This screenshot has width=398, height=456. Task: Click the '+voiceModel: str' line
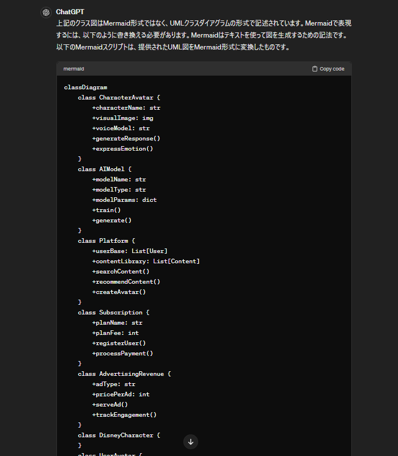pos(121,128)
